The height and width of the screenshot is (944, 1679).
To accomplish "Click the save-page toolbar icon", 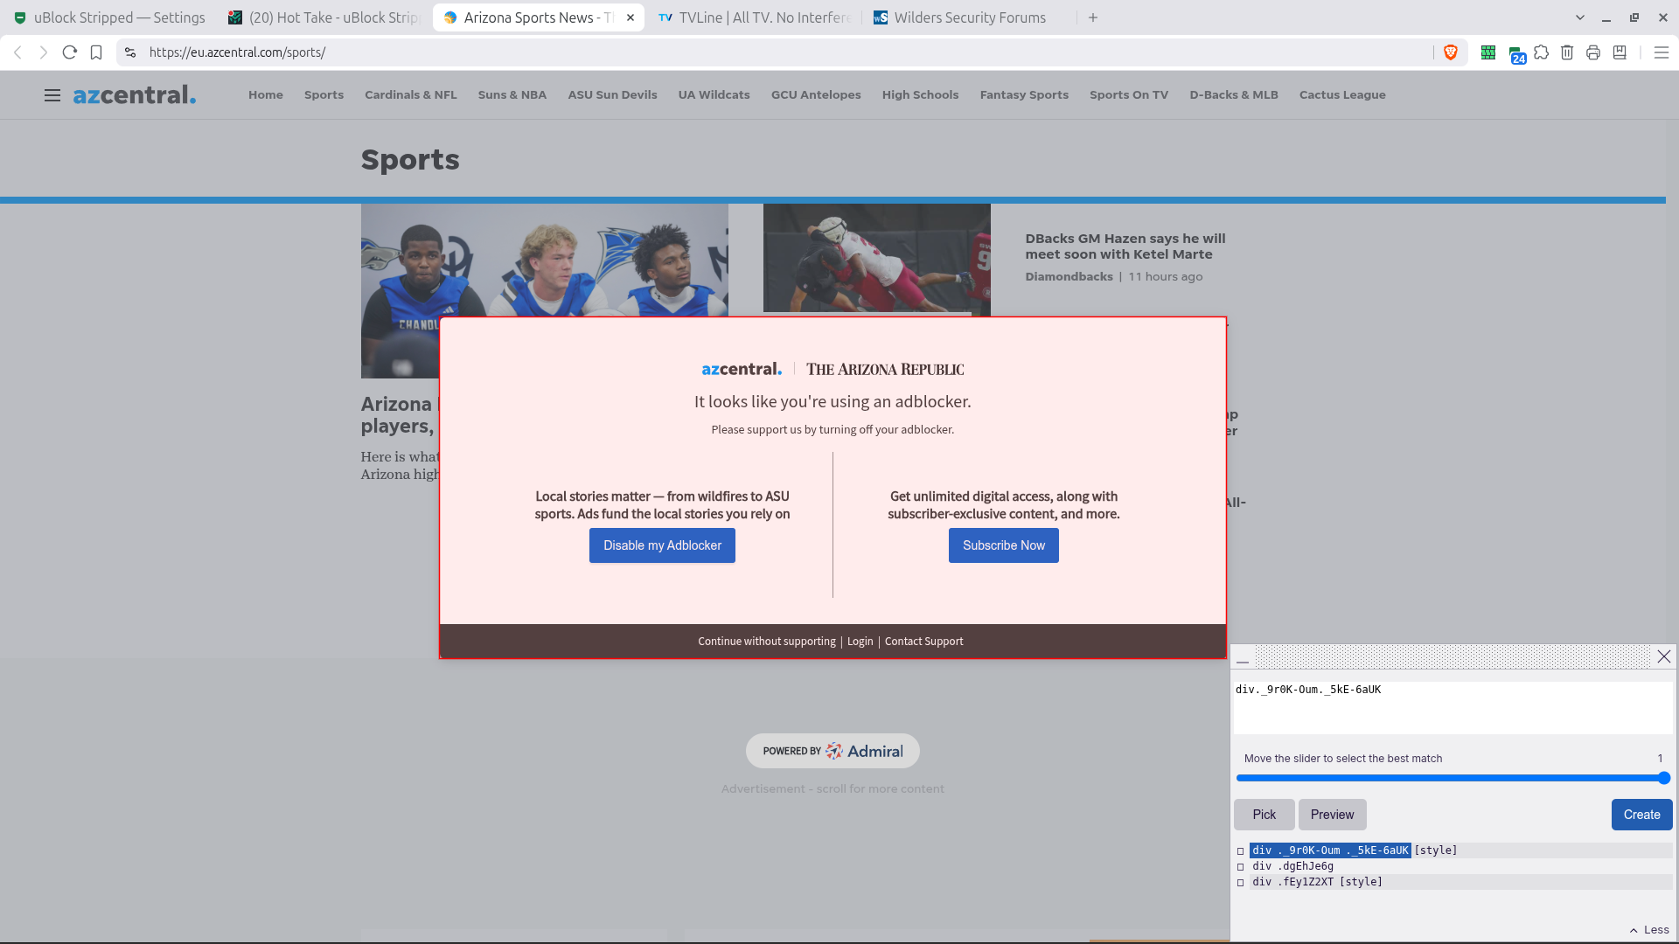I will click(1620, 52).
